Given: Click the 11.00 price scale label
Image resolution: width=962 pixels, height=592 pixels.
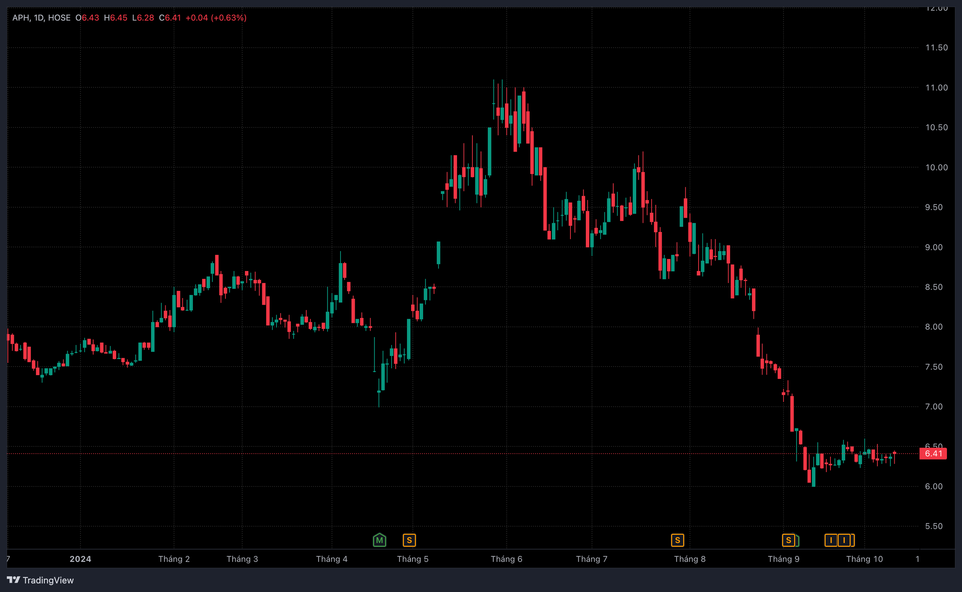Looking at the screenshot, I should [936, 88].
